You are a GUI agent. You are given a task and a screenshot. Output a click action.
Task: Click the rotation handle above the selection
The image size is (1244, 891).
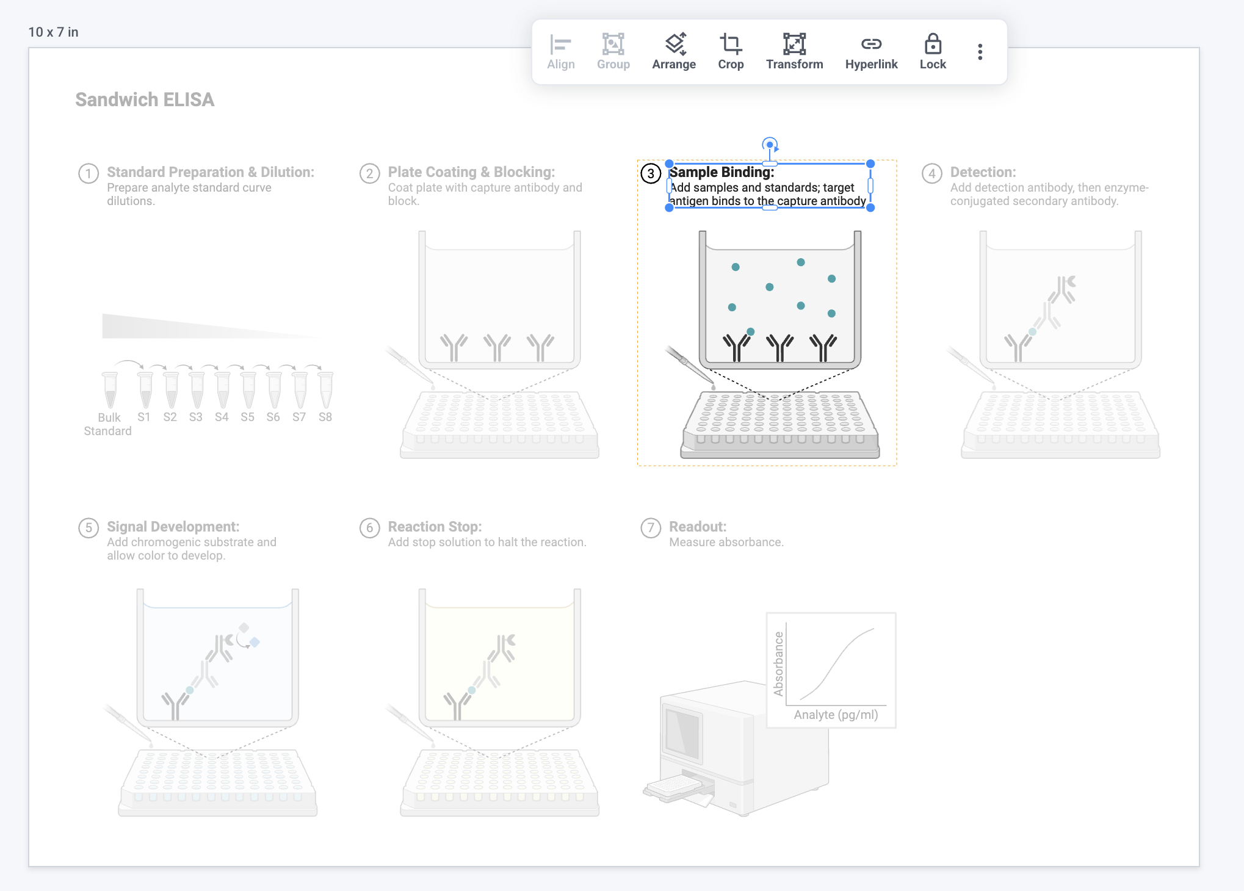click(770, 145)
